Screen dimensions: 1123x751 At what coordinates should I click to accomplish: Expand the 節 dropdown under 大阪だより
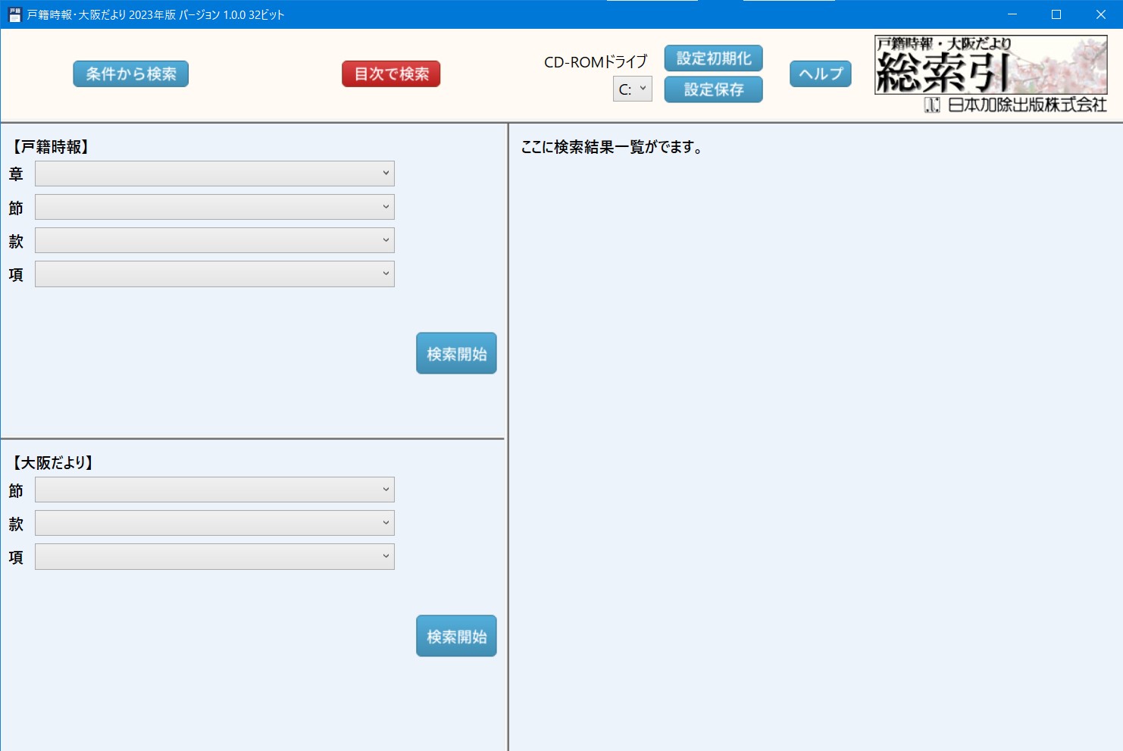(214, 490)
